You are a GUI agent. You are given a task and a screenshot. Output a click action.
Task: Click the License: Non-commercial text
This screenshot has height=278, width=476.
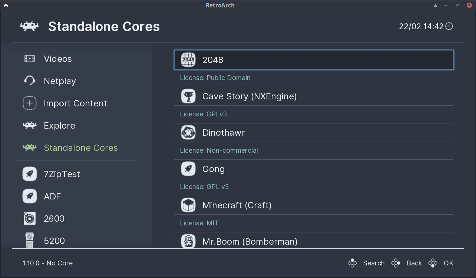pos(219,150)
